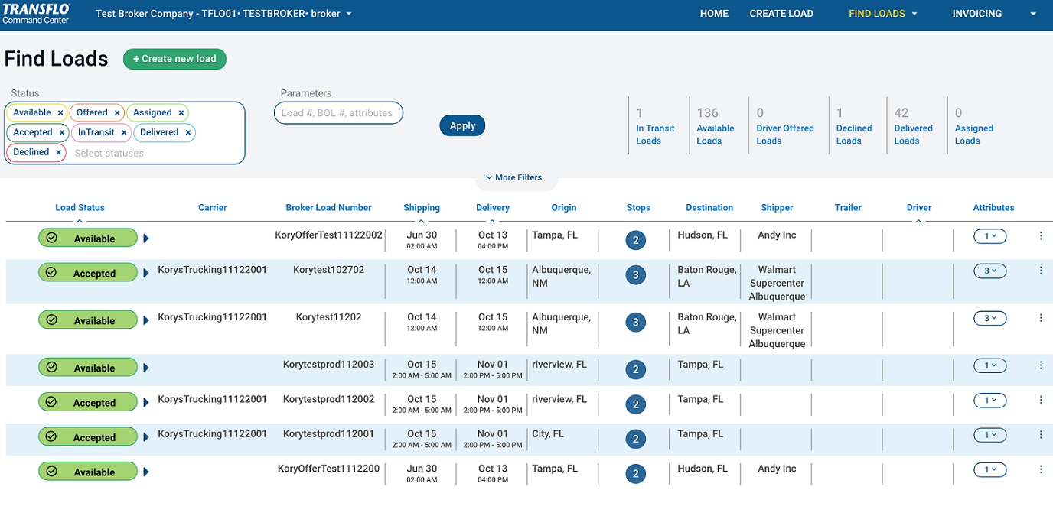Open the Invoicing menu
This screenshot has height=516, width=1053.
[x=993, y=14]
